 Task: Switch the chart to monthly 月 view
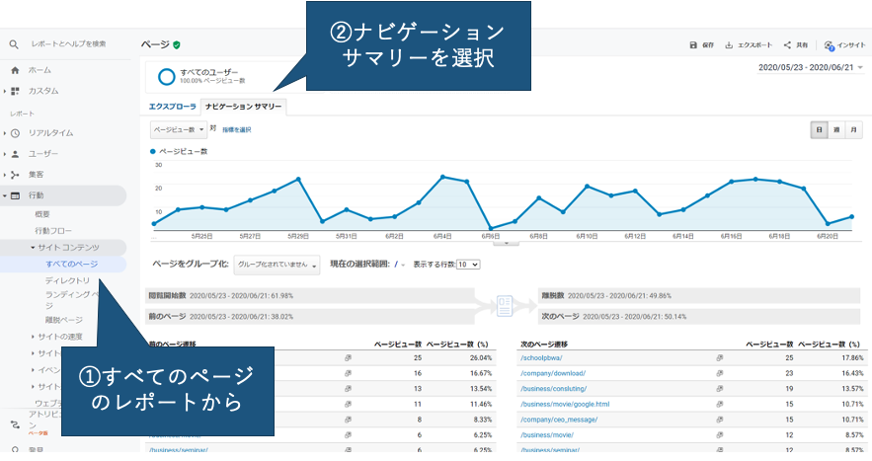(x=853, y=130)
